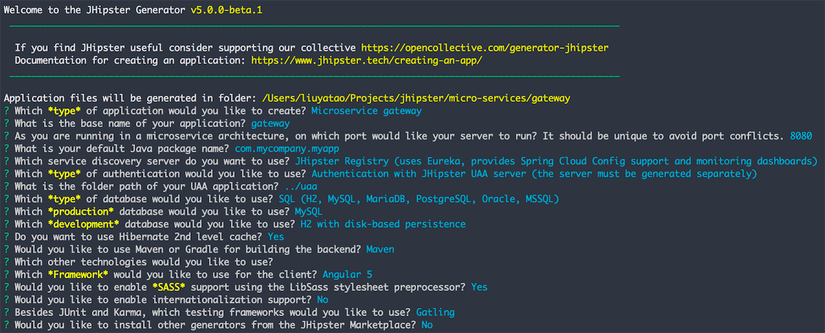Screen dimensions: 825x333
Task: Click 'H2 with disk-based persistence' answer
Action: point(383,224)
